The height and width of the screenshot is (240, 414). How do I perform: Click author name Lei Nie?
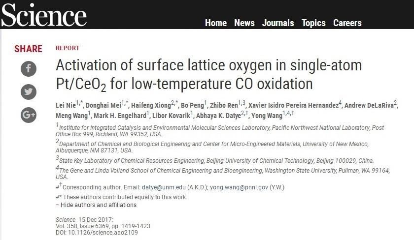pyautogui.click(x=67, y=106)
